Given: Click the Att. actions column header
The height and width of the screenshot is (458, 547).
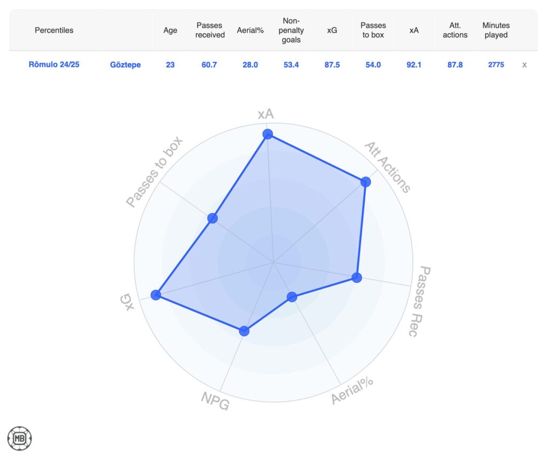Looking at the screenshot, I should coord(455,30).
